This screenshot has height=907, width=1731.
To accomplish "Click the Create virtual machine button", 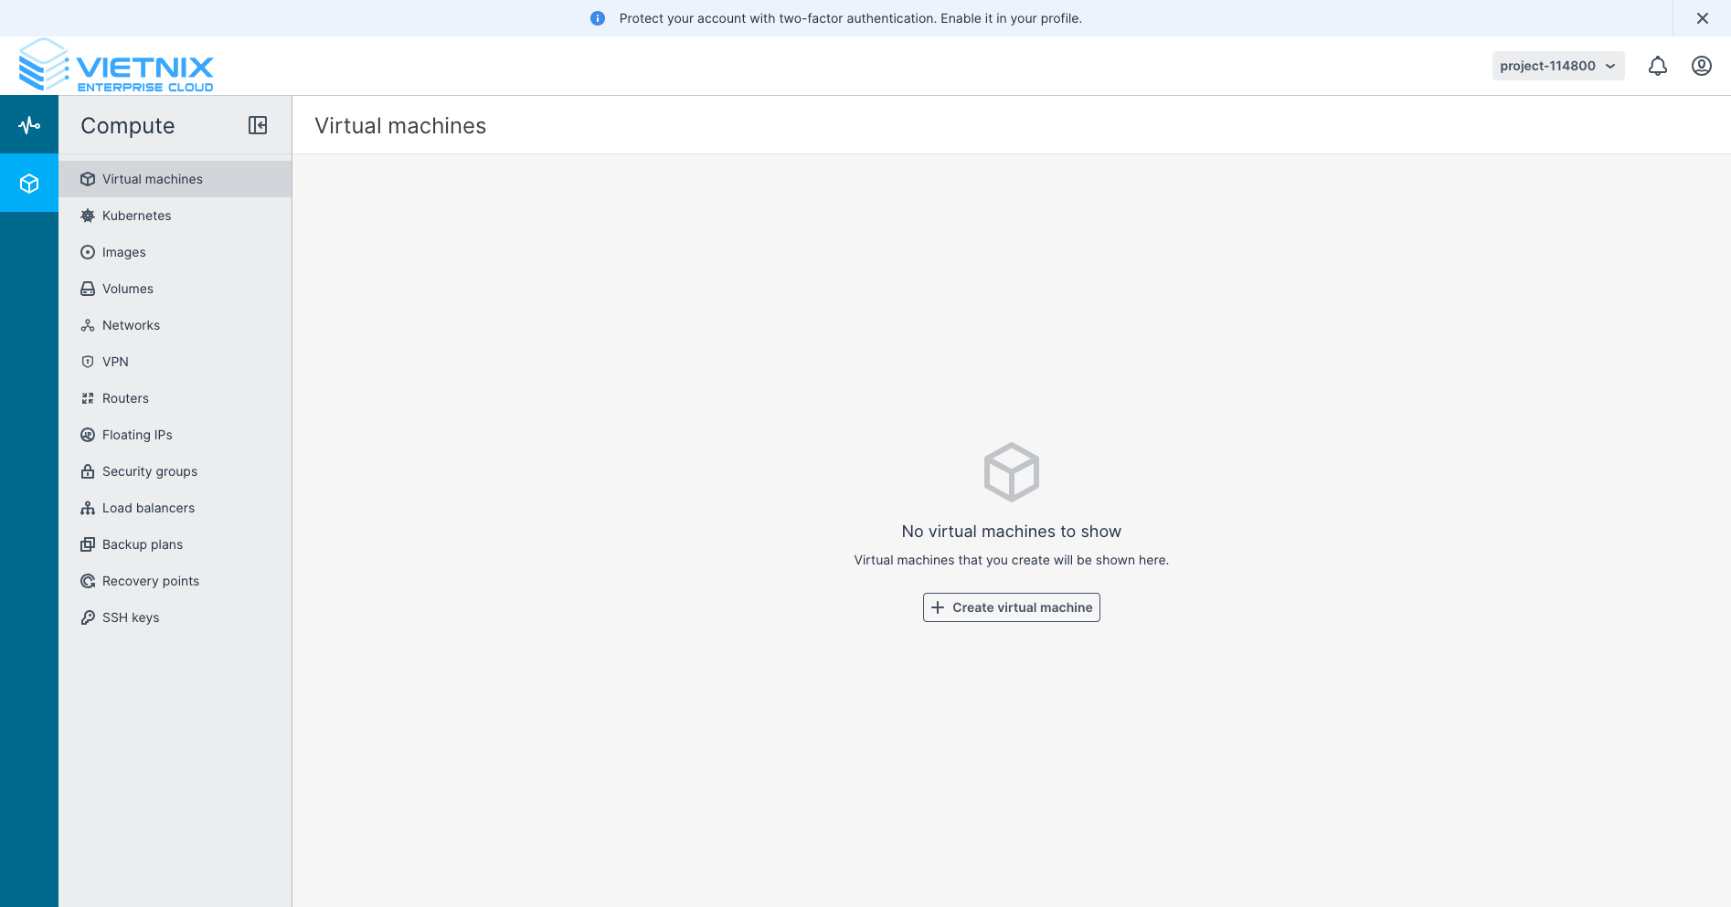I will pyautogui.click(x=1011, y=607).
